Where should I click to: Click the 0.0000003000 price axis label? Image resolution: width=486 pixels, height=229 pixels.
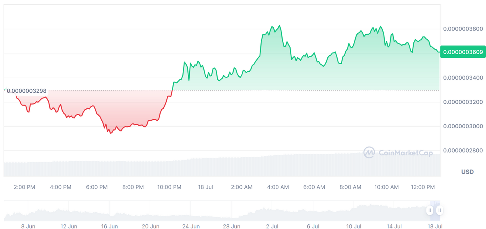[x=463, y=126]
